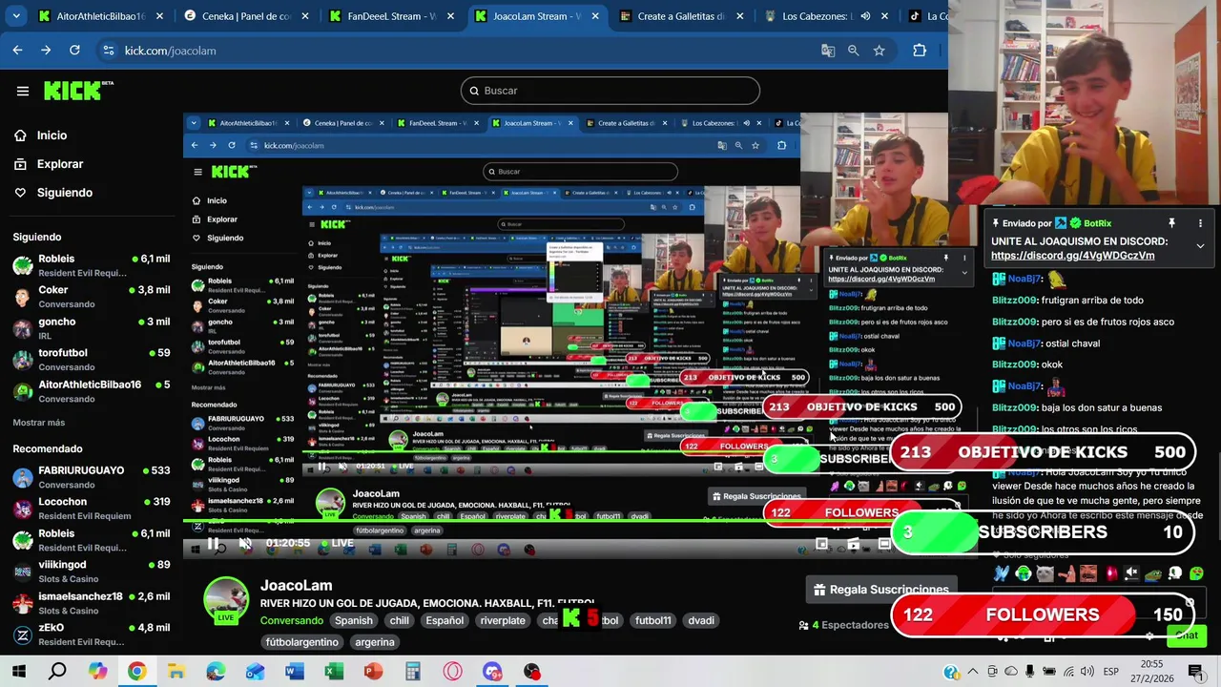
Task: Open File Explorer from taskbar
Action: 176,672
